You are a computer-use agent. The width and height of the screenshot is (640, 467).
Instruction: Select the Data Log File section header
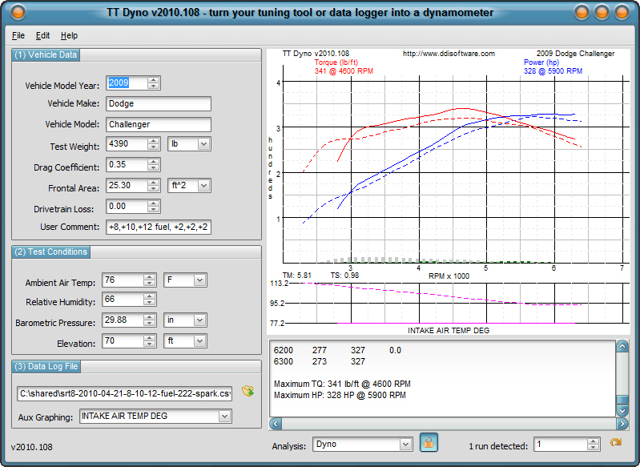pyautogui.click(x=46, y=367)
